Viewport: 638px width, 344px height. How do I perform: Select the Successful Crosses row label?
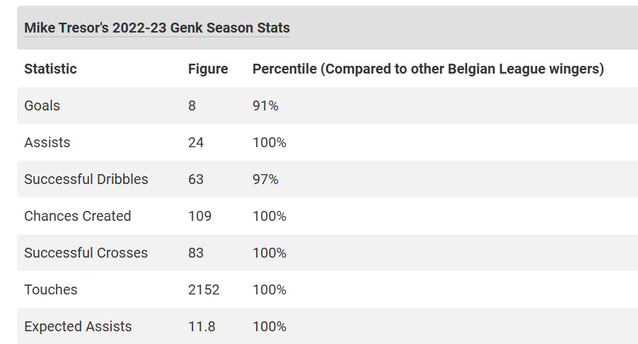(86, 253)
